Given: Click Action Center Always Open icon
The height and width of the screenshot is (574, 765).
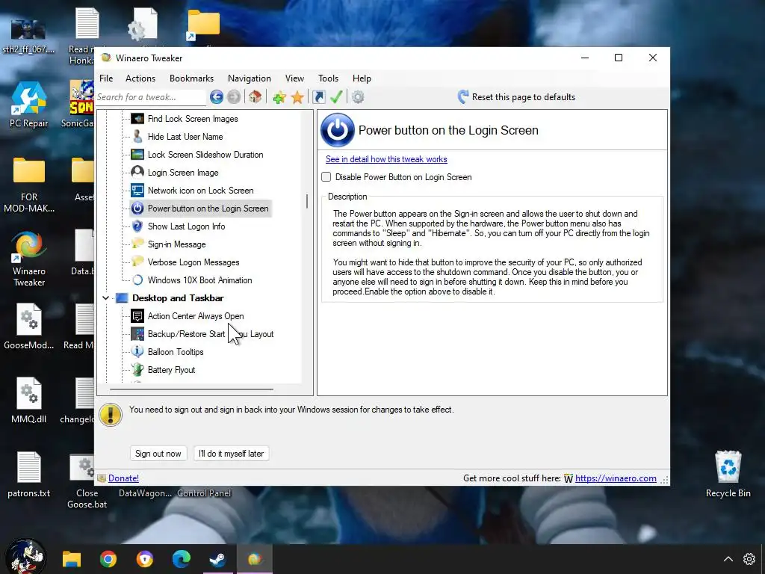Looking at the screenshot, I should pos(137,316).
